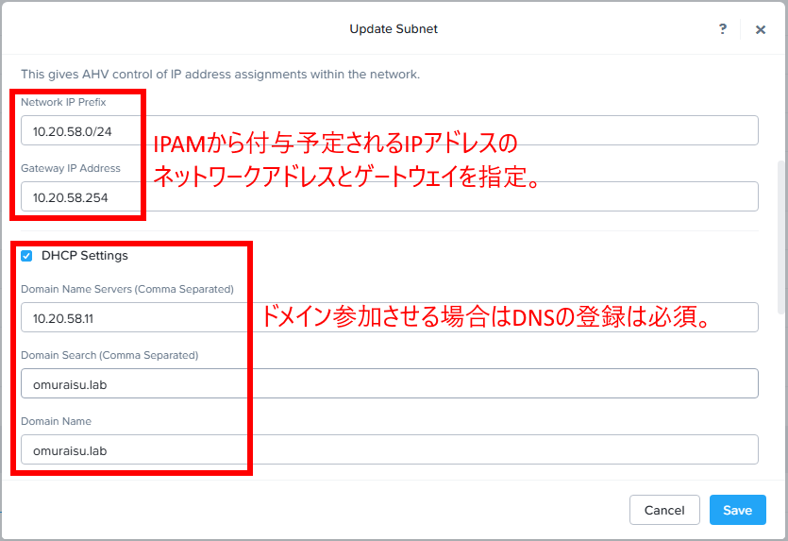Click the AHV control description text
This screenshot has height=541, width=788.
[x=220, y=74]
